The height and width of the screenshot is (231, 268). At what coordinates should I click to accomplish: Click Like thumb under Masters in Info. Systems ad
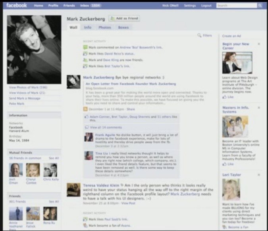click(224, 164)
